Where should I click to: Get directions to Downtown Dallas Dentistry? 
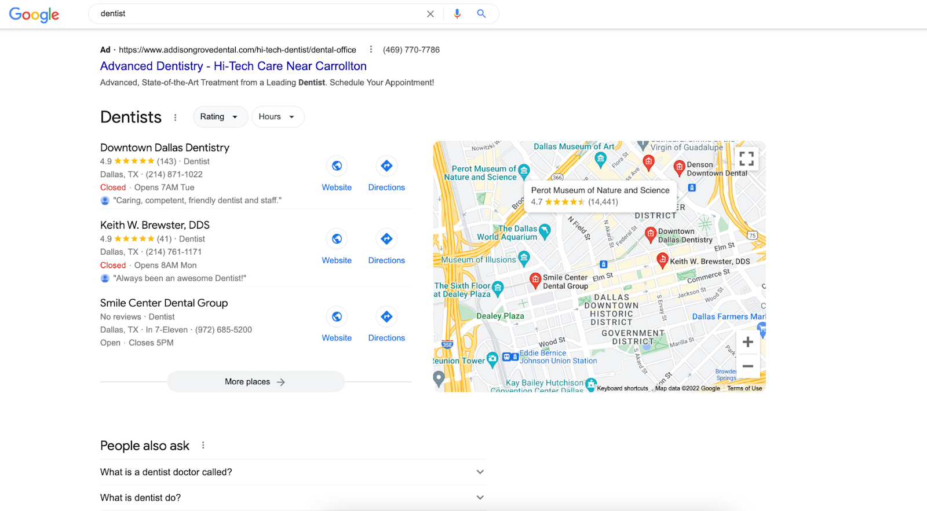[x=386, y=166]
